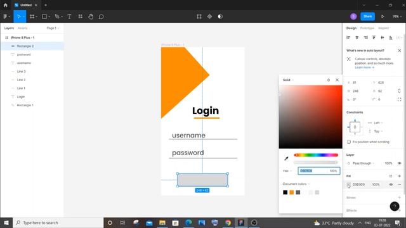Open fill Style picker icon
The height and width of the screenshot is (228, 406).
click(391, 176)
